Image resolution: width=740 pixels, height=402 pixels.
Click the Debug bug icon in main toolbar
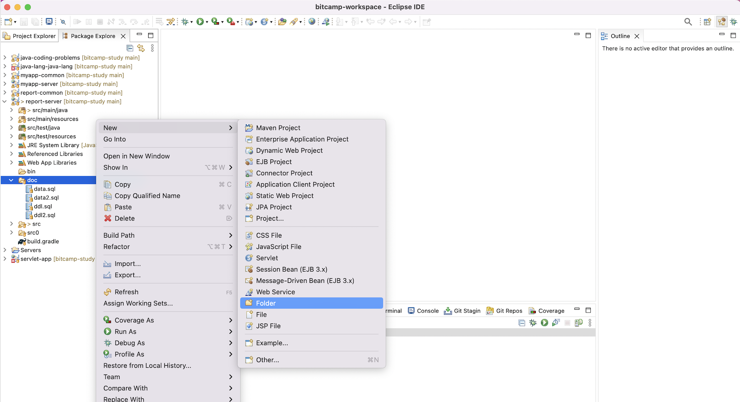click(x=185, y=22)
